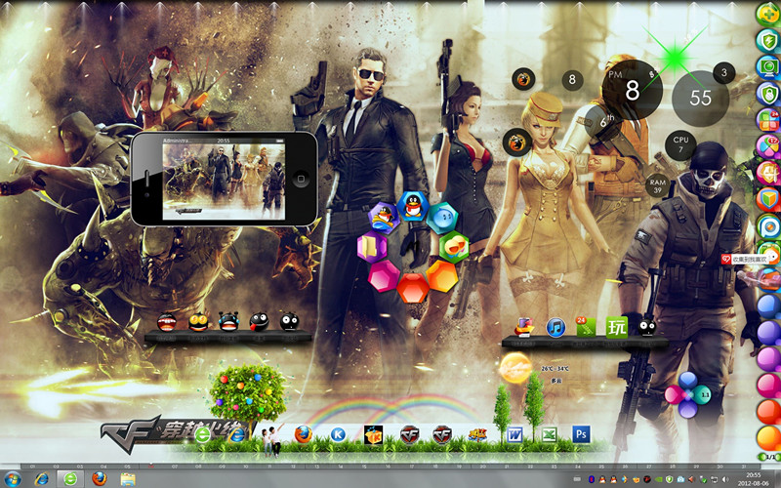Click the red-mouthed laughing emoticon on left shelf

pyautogui.click(x=166, y=322)
